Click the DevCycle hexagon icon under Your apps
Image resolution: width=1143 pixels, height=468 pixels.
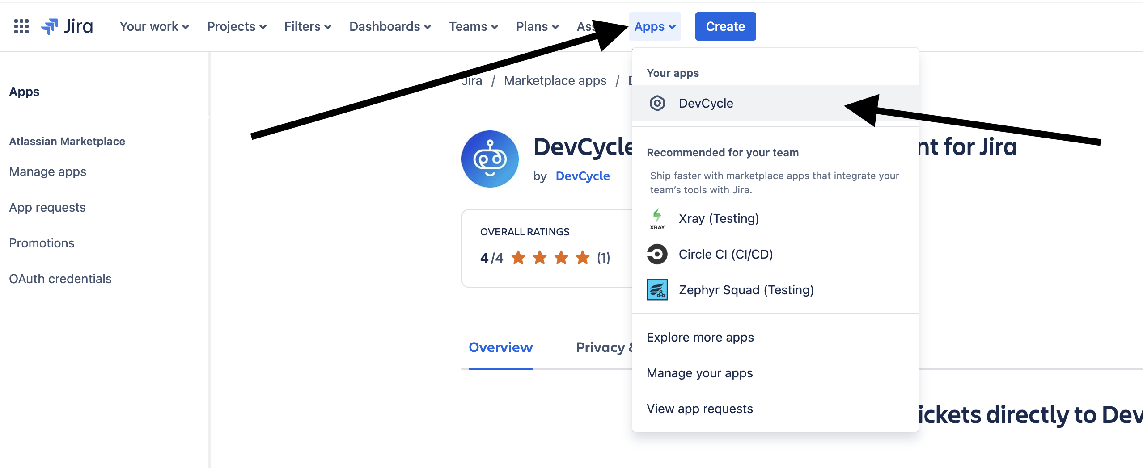pyautogui.click(x=657, y=103)
